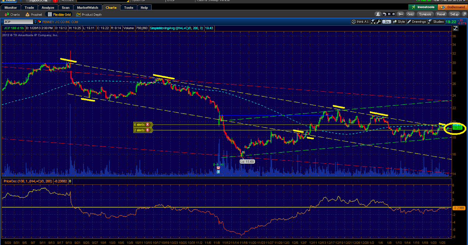Open the 1h timeframe selector
This screenshot has height=245, width=468.
pyautogui.click(x=386, y=22)
